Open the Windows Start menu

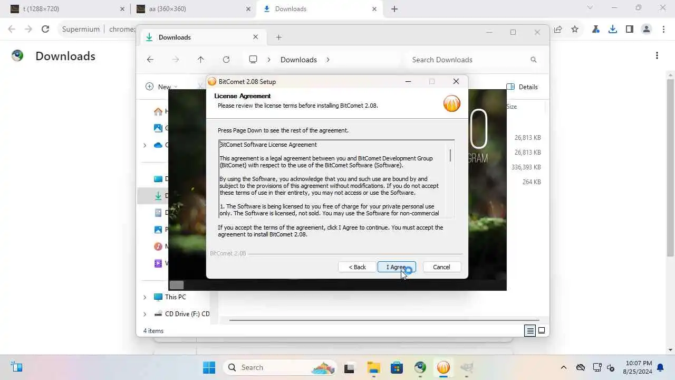click(209, 367)
